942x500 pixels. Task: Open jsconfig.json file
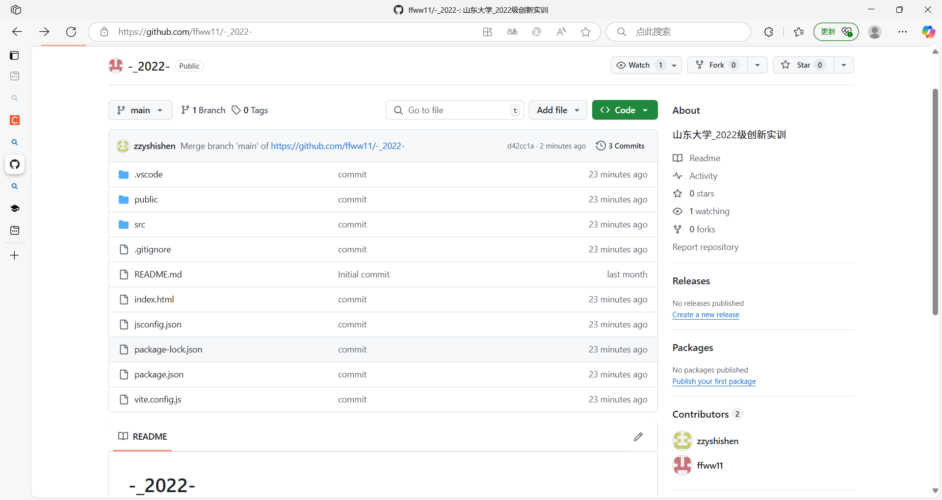coord(158,325)
